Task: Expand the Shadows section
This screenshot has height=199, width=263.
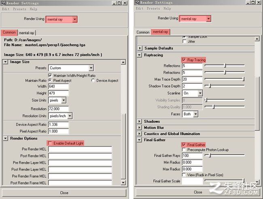Action: pyautogui.click(x=139, y=121)
